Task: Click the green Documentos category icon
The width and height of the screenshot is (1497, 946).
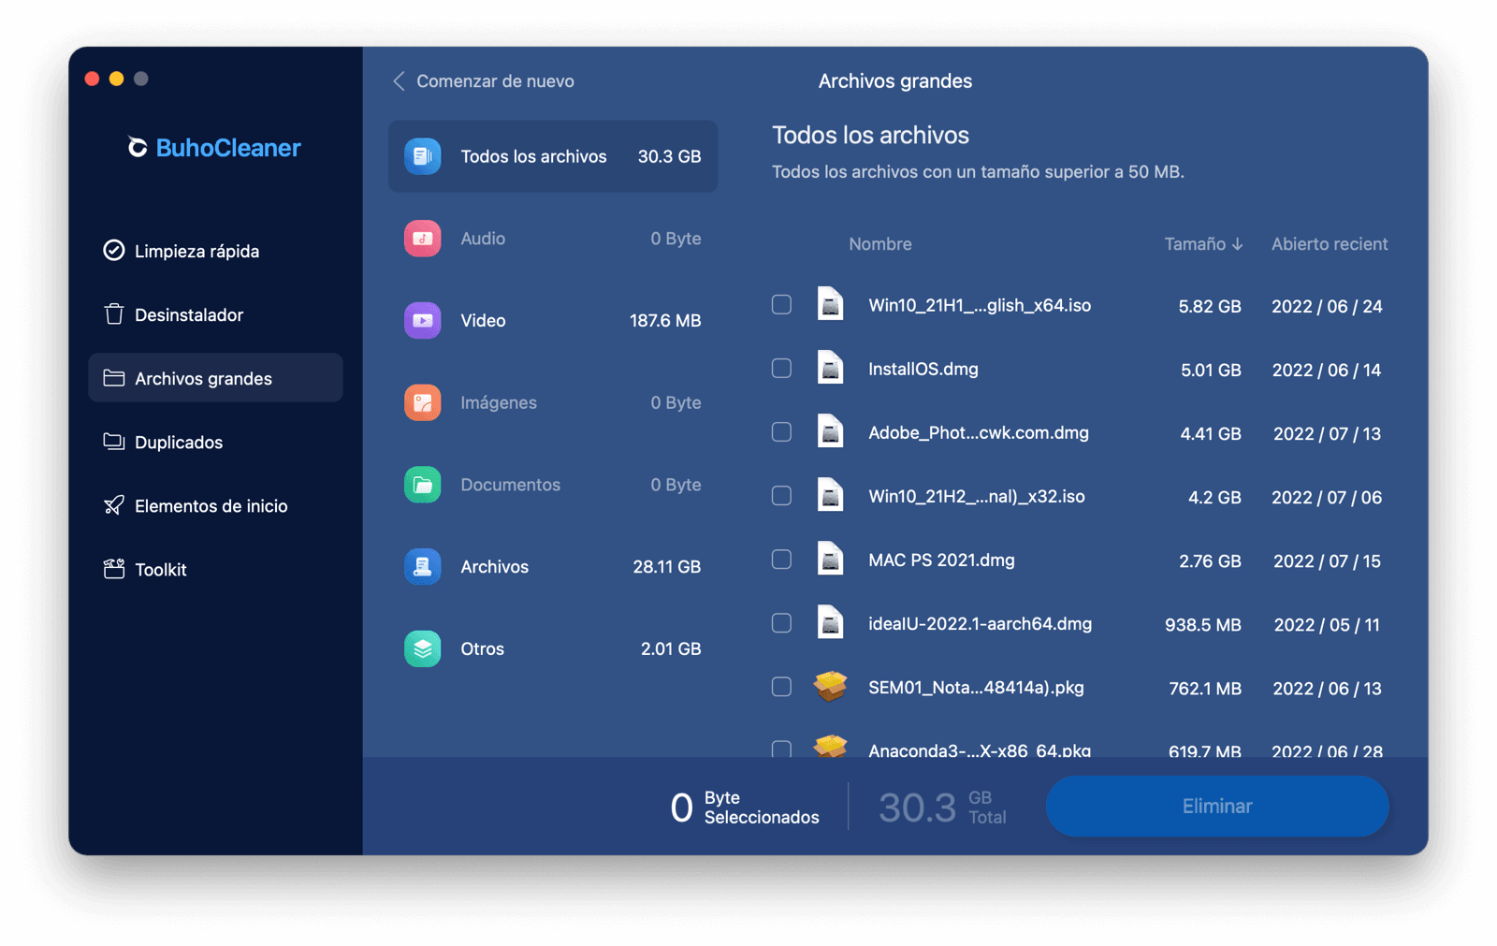Action: pos(423,485)
